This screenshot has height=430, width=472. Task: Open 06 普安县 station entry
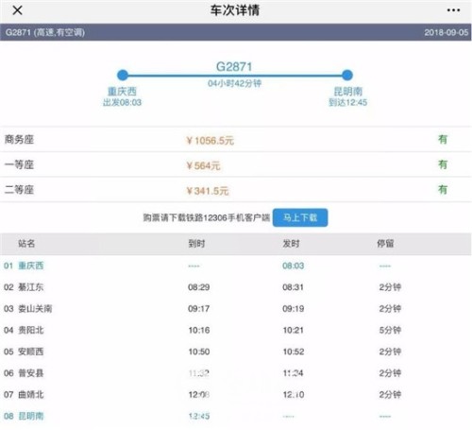(x=236, y=373)
